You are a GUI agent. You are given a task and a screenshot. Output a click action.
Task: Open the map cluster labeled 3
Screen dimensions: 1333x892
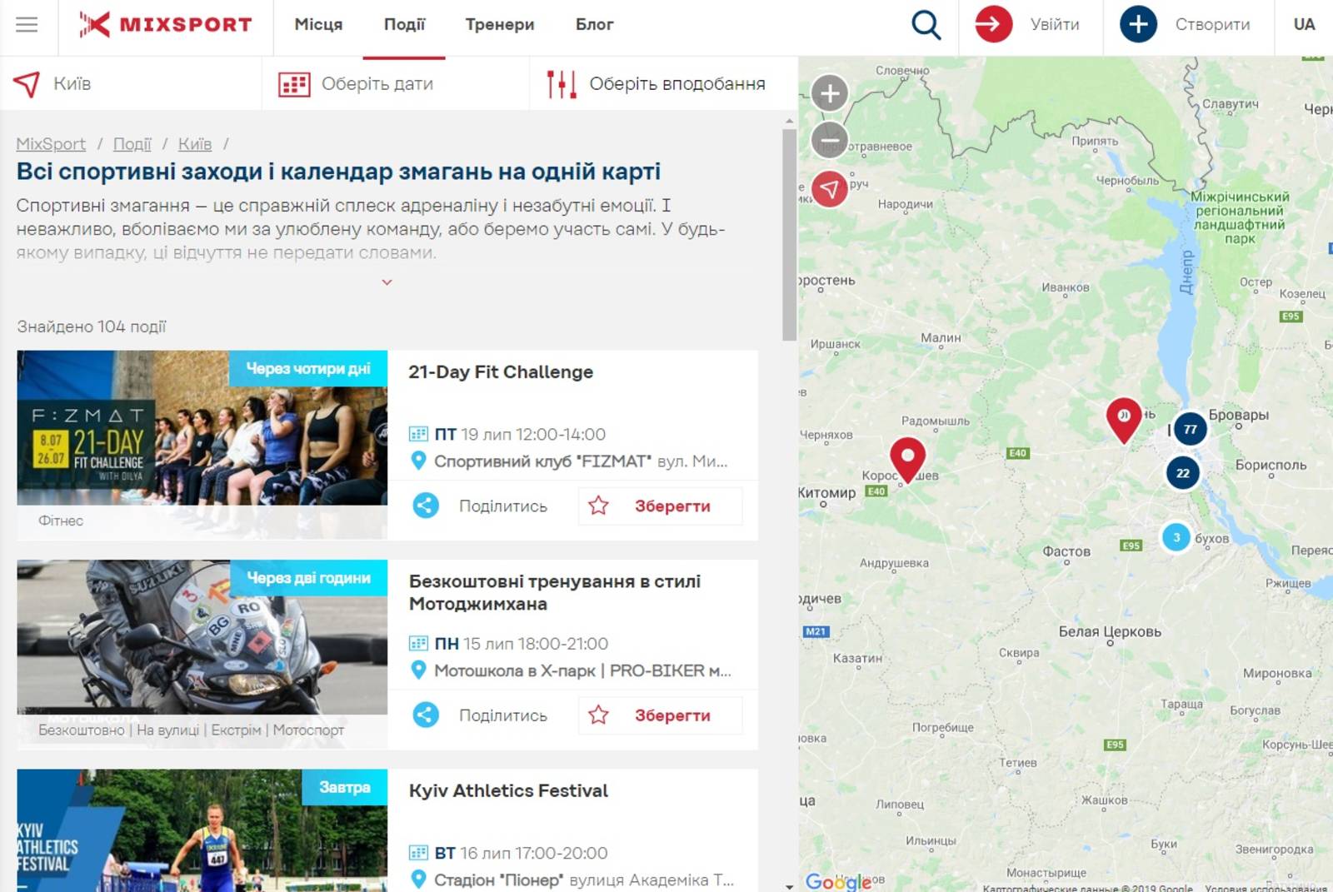tap(1176, 537)
